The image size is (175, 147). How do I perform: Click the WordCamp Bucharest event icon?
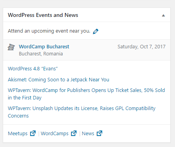click(11, 47)
